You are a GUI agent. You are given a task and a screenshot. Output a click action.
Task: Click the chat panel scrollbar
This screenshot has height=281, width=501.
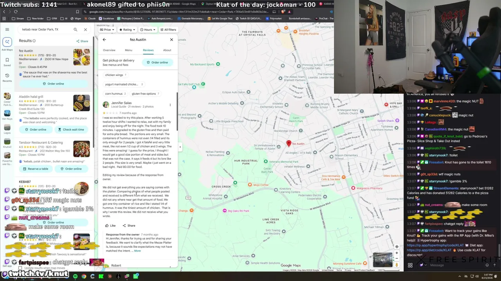click(499, 250)
